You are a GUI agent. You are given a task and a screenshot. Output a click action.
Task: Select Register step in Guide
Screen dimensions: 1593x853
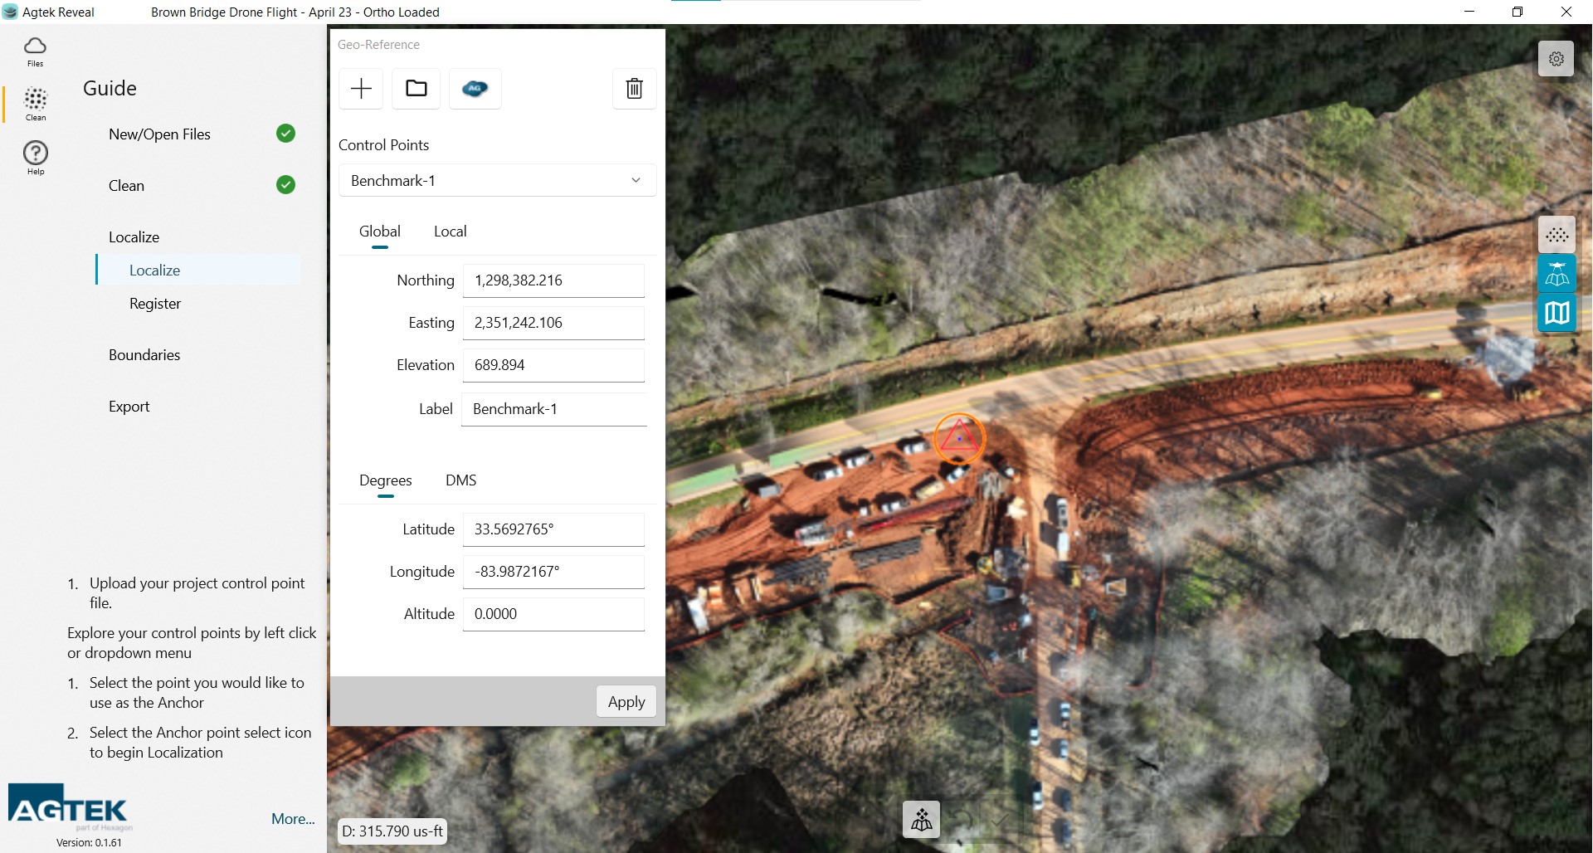pos(155,304)
